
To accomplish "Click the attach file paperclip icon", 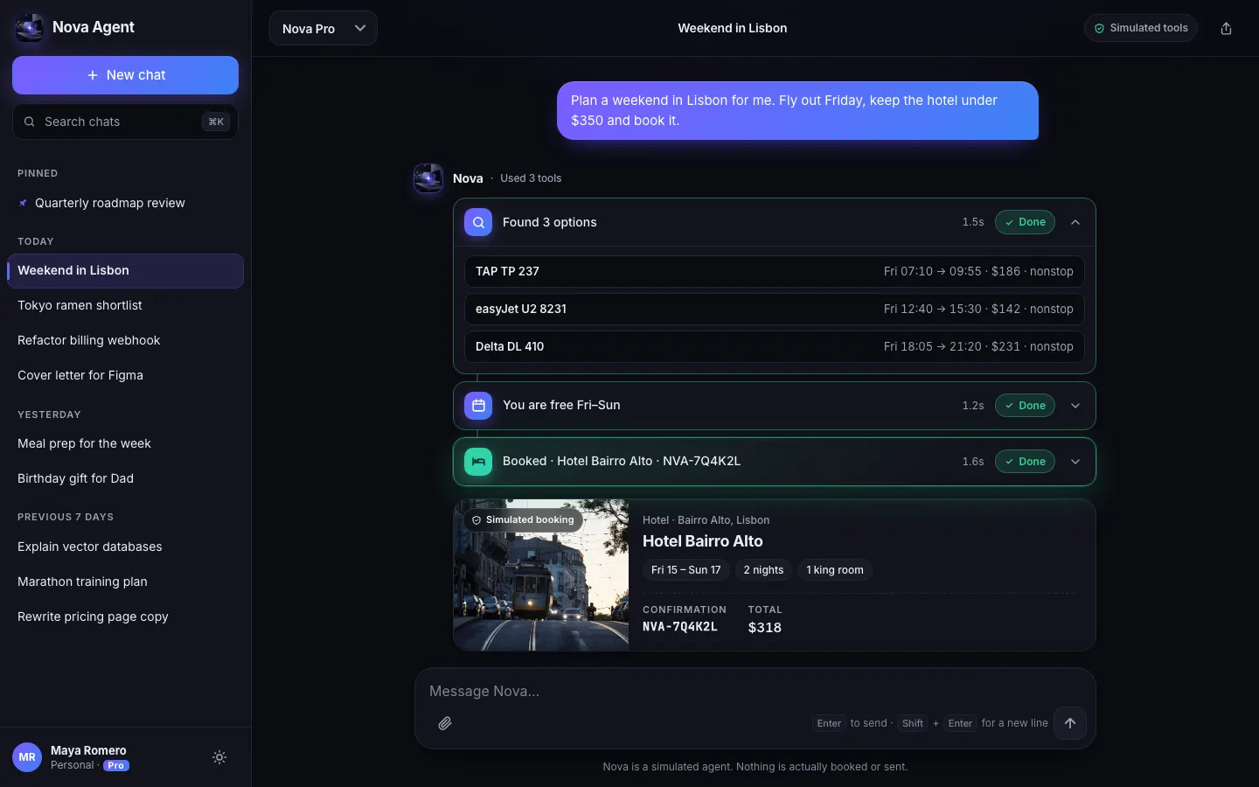I will pos(445,723).
